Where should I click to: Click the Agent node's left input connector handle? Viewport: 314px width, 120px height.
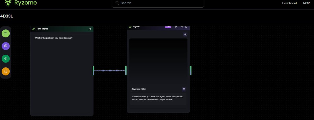126,71
